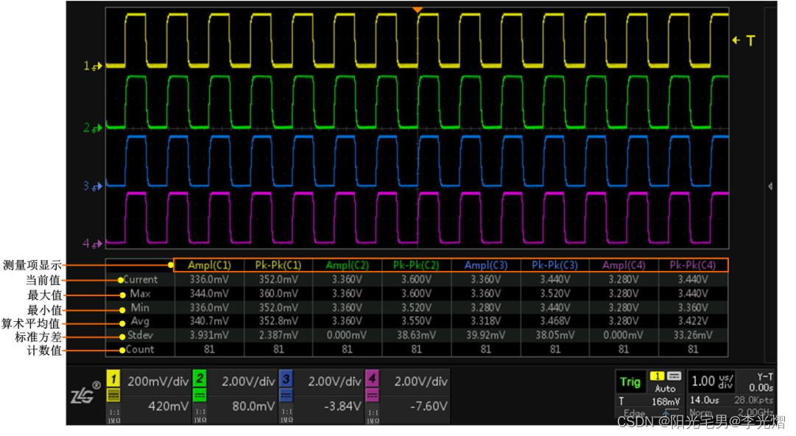The width and height of the screenshot is (796, 436).
Task: Adjust the 1.00 us/div timebase
Action: [712, 381]
